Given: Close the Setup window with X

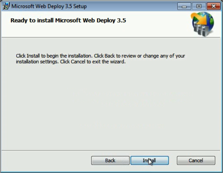Looking at the screenshot, I should pyautogui.click(x=214, y=6).
